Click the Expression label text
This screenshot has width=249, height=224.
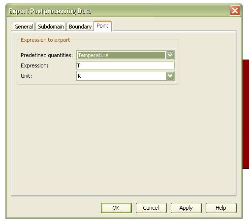(34, 65)
